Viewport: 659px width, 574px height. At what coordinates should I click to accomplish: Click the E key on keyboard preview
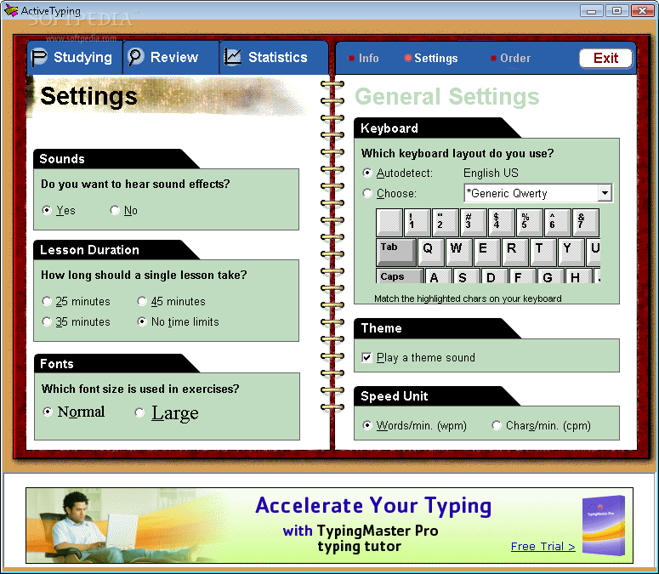[x=486, y=251]
